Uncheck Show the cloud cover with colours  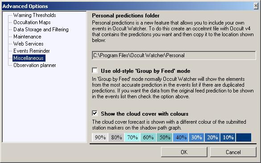(95, 113)
